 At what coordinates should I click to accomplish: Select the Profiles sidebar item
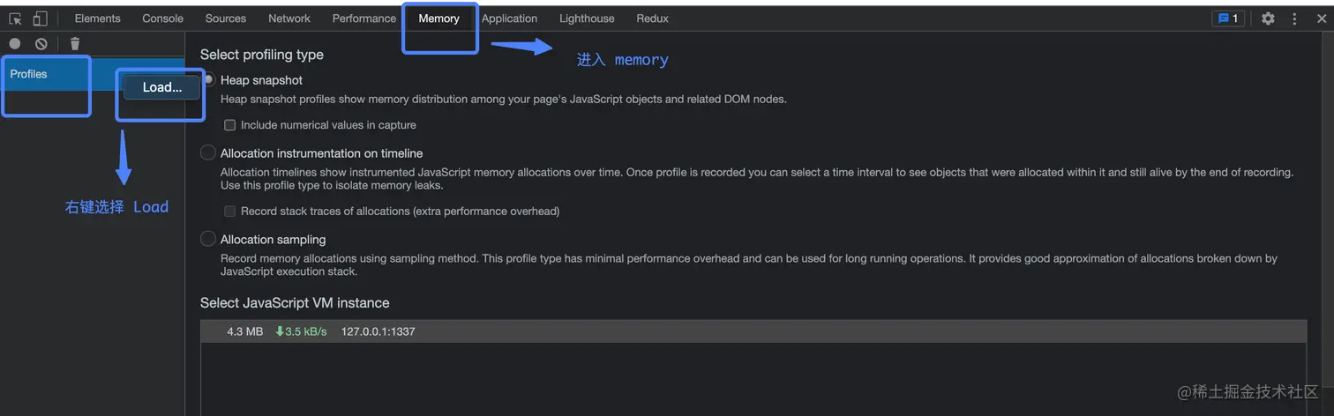(x=29, y=74)
